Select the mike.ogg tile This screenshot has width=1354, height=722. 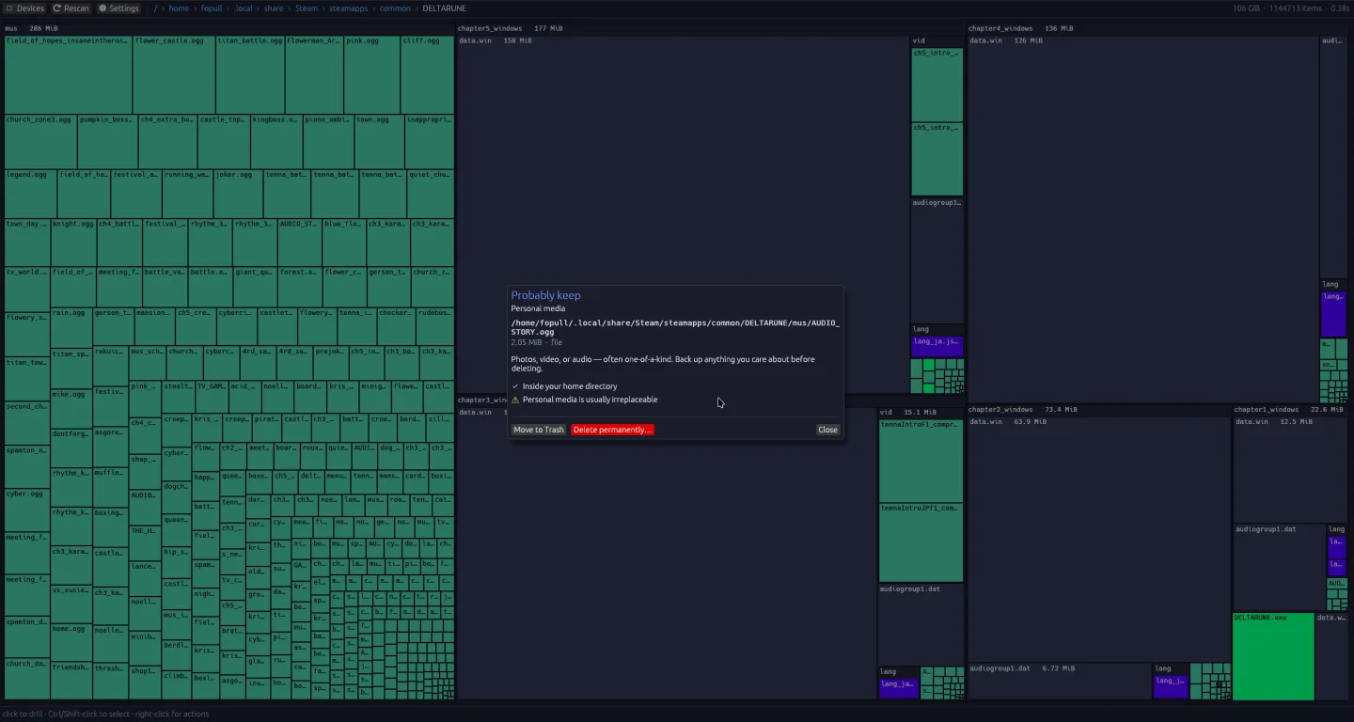pyautogui.click(x=71, y=409)
